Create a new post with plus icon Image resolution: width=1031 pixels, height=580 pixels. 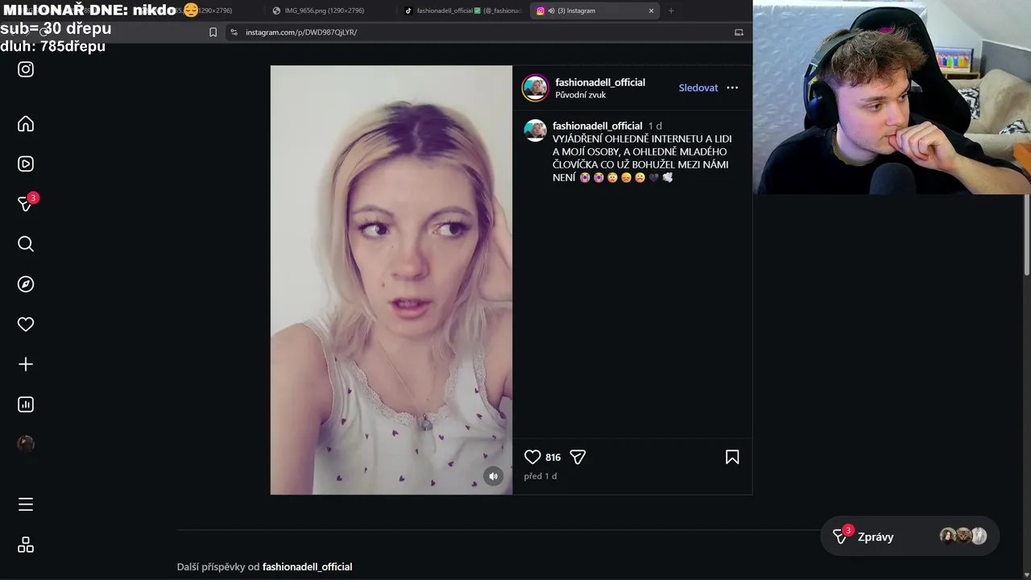coord(26,364)
